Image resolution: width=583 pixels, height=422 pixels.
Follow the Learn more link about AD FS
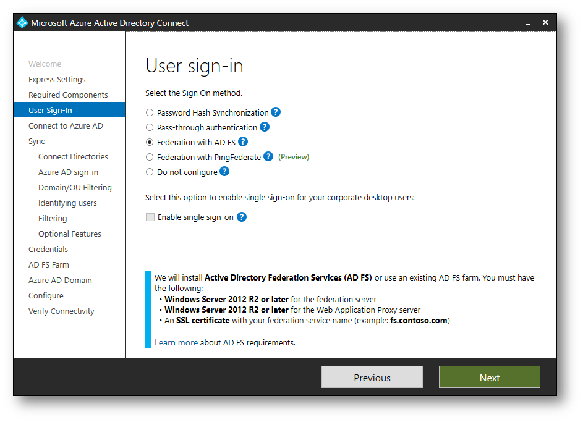176,342
